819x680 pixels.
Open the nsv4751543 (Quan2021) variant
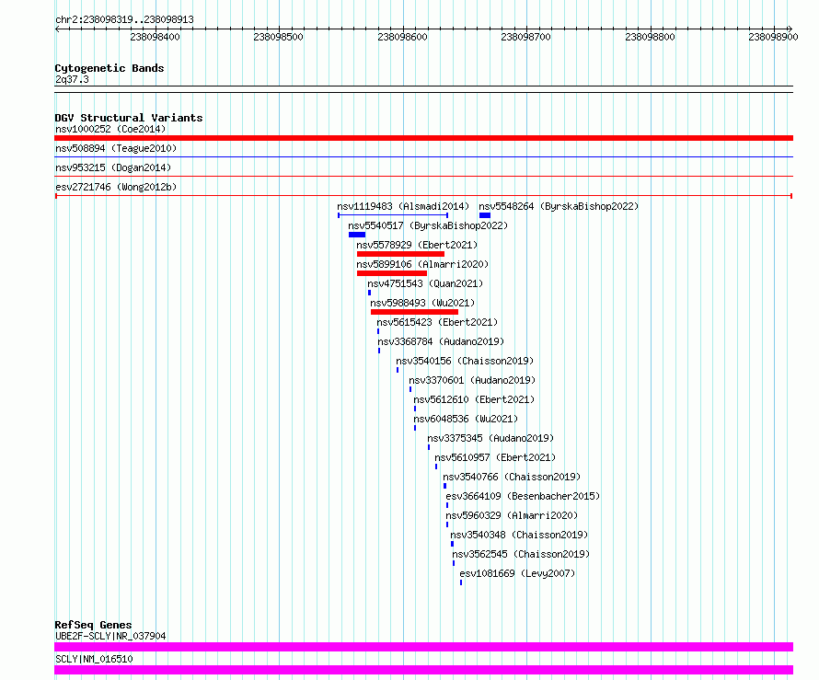pyautogui.click(x=425, y=283)
